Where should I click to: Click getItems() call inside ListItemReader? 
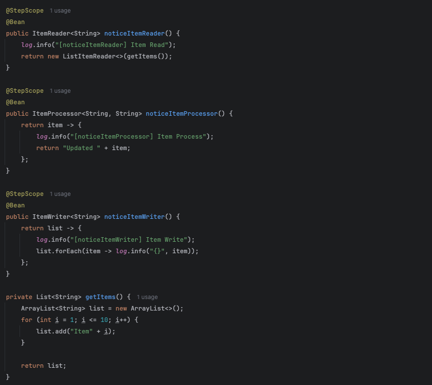[146, 57]
